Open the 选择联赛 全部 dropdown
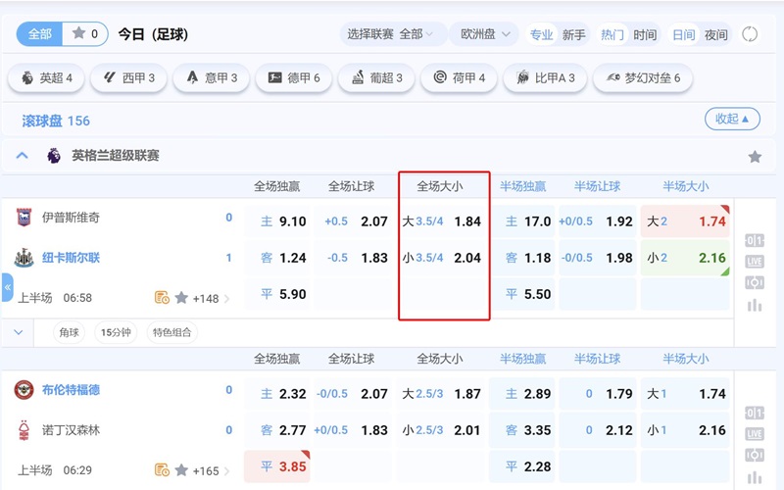Image resolution: width=784 pixels, height=490 pixels. pos(393,34)
